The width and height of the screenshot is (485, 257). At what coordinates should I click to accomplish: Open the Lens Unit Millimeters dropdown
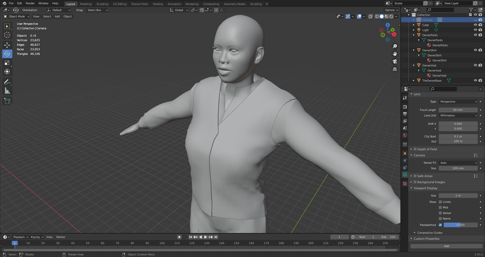[458, 115]
